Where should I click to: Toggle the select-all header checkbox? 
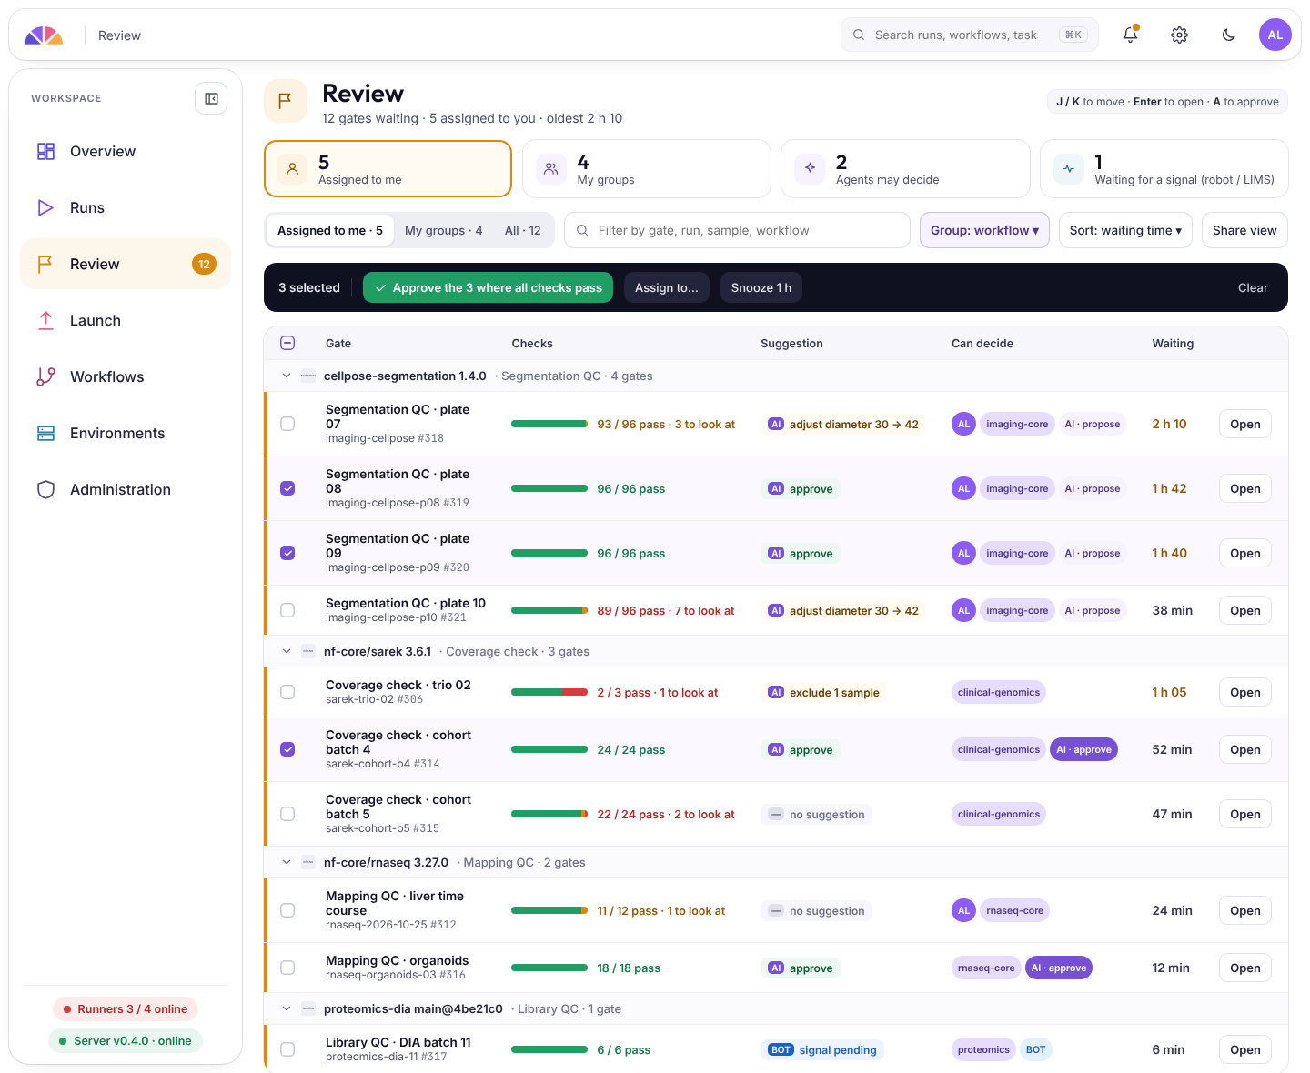tap(287, 343)
